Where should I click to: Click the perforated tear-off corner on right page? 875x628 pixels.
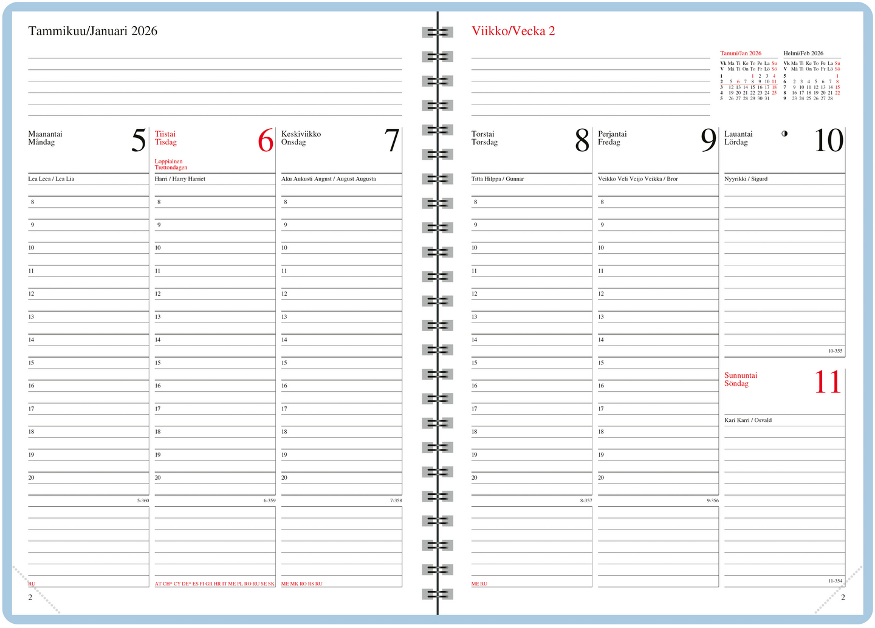coord(839,589)
